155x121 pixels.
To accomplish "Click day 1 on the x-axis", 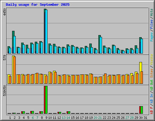I will click(x=10, y=118).
